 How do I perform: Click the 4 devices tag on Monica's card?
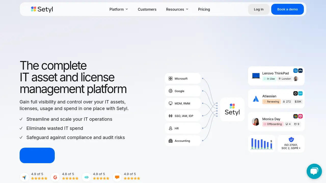tap(288, 124)
